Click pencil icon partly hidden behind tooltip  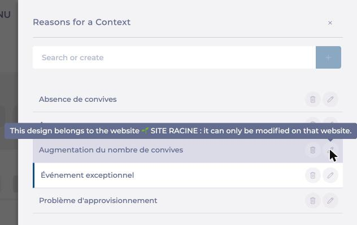point(330,120)
